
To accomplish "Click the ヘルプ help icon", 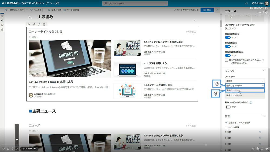I will (x=266, y=12).
